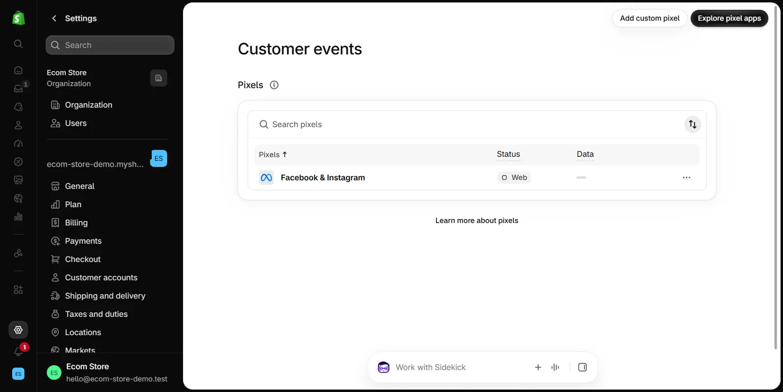Viewport: 783px width, 392px height.
Task: Go back using Settings arrow
Action: (54, 18)
